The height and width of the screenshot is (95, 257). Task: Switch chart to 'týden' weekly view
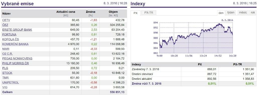coord(231,13)
